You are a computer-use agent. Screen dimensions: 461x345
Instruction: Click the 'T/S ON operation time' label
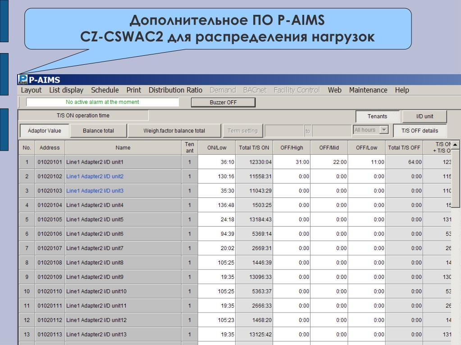pos(83,116)
